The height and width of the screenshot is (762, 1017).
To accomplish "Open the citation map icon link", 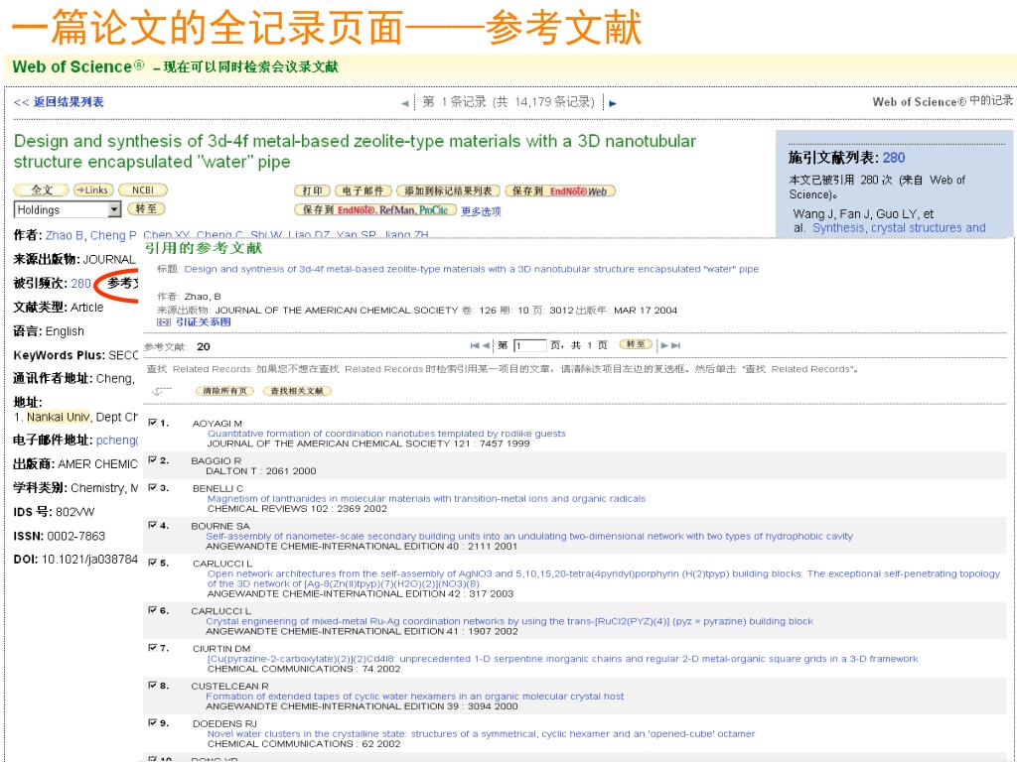I will pos(164,322).
